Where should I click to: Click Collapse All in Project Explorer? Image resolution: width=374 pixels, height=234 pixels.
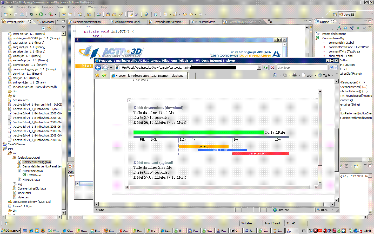click(43, 28)
